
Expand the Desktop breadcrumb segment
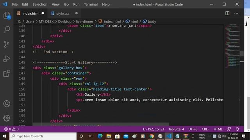pos(64,21)
